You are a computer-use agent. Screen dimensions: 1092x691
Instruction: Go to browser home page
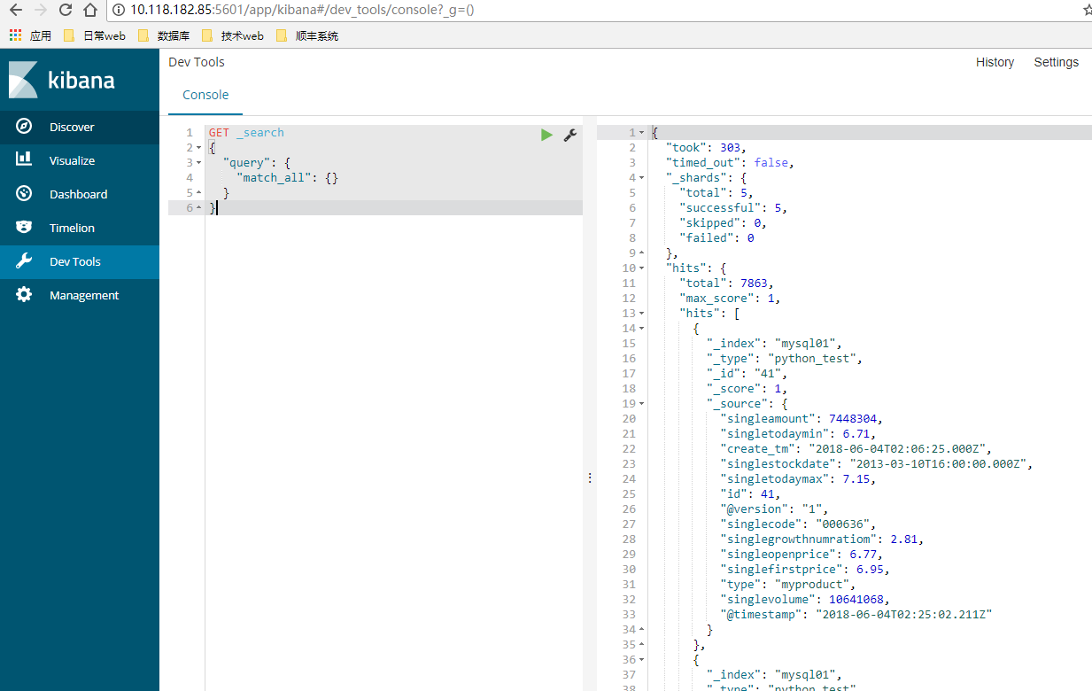coord(89,11)
